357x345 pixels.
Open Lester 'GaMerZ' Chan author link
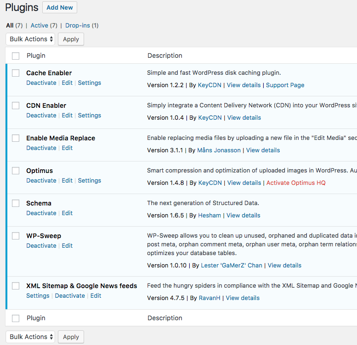coord(232,266)
